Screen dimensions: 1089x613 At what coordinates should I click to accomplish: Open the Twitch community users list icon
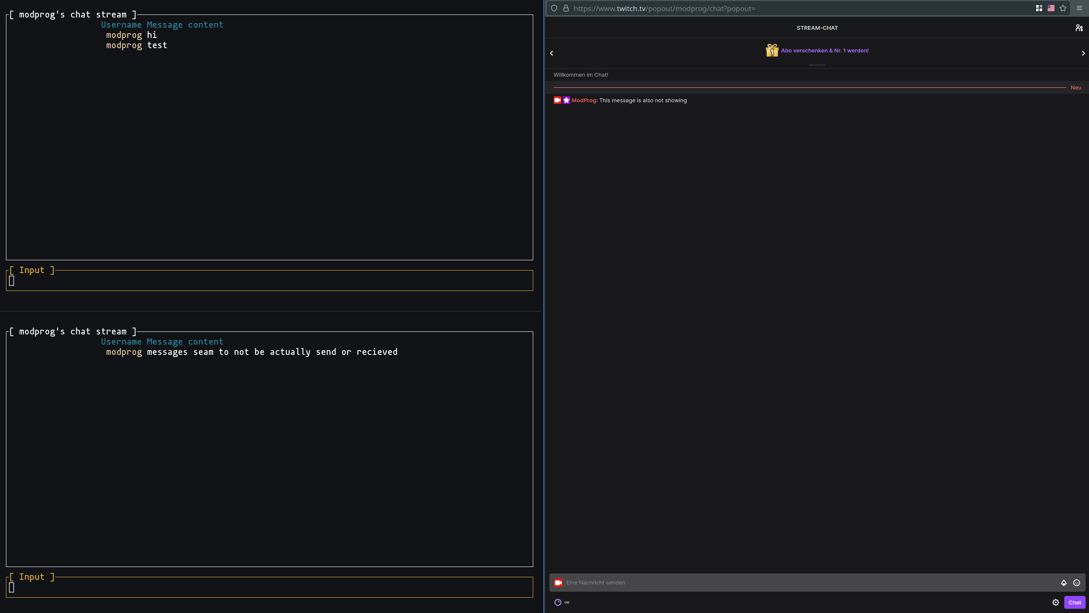(1079, 28)
